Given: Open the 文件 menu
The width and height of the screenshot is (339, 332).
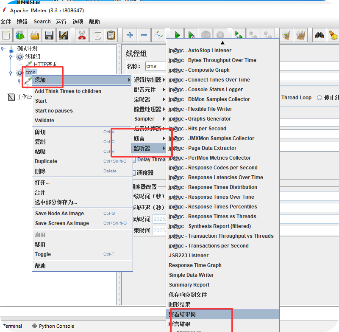Looking at the screenshot, I should [6, 22].
